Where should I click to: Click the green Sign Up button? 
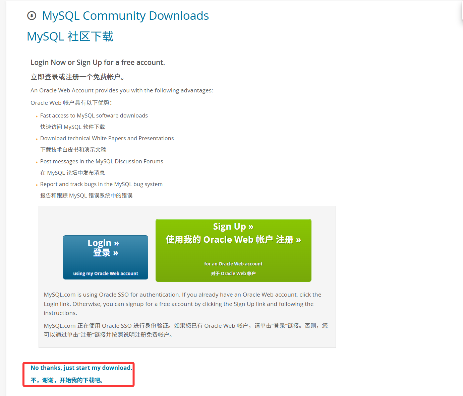tap(233, 250)
